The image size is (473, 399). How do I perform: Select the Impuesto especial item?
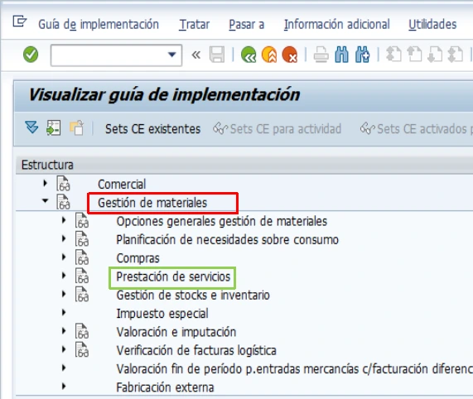[x=162, y=314]
